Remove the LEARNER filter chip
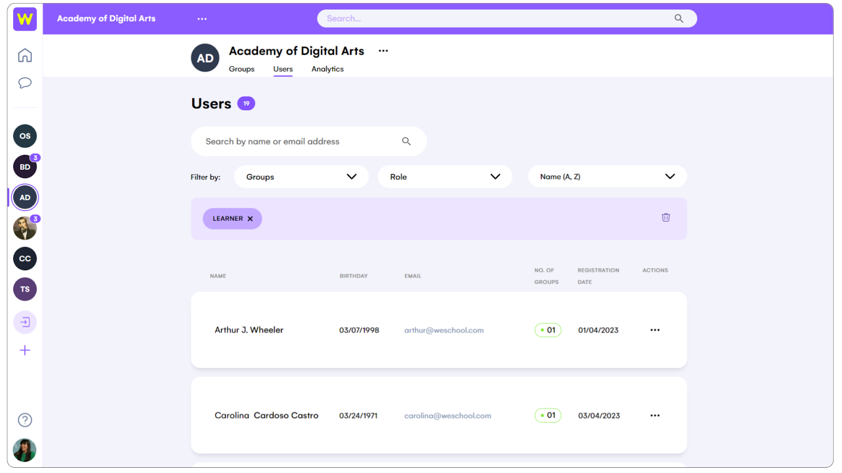Screen dimensions: 842x473 click(x=250, y=219)
